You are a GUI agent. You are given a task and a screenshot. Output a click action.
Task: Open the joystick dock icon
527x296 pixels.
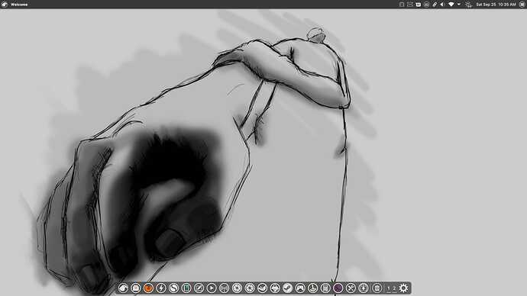[x=312, y=288]
